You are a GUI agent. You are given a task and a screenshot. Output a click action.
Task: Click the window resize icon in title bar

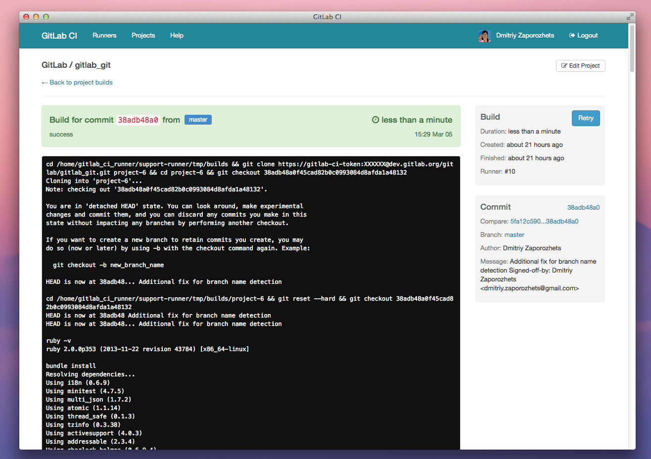(630, 16)
